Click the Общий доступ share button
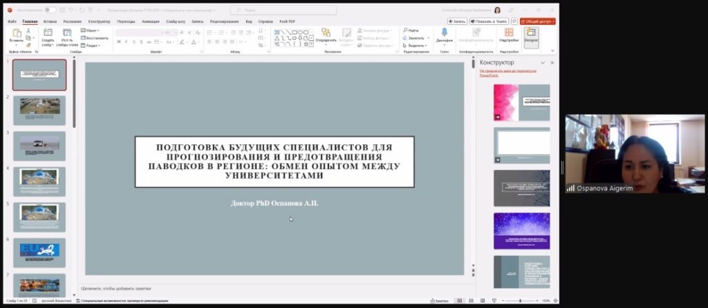This screenshot has width=708, height=308. click(x=538, y=21)
